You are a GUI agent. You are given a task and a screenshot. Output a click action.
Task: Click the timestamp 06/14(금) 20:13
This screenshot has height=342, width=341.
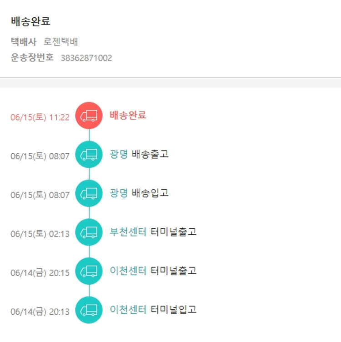click(x=40, y=312)
